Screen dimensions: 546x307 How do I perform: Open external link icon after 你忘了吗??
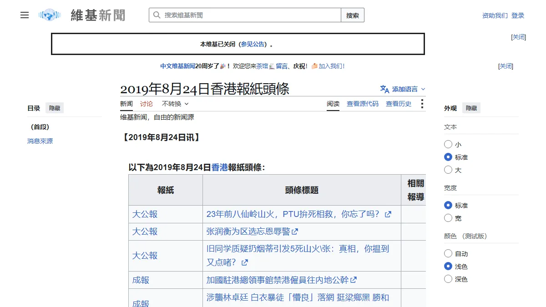[x=388, y=214]
